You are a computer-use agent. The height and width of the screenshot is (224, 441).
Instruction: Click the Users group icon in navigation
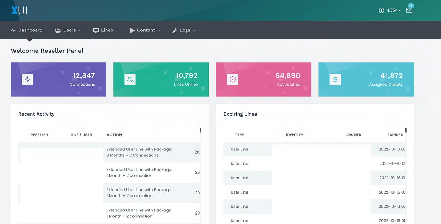point(58,30)
